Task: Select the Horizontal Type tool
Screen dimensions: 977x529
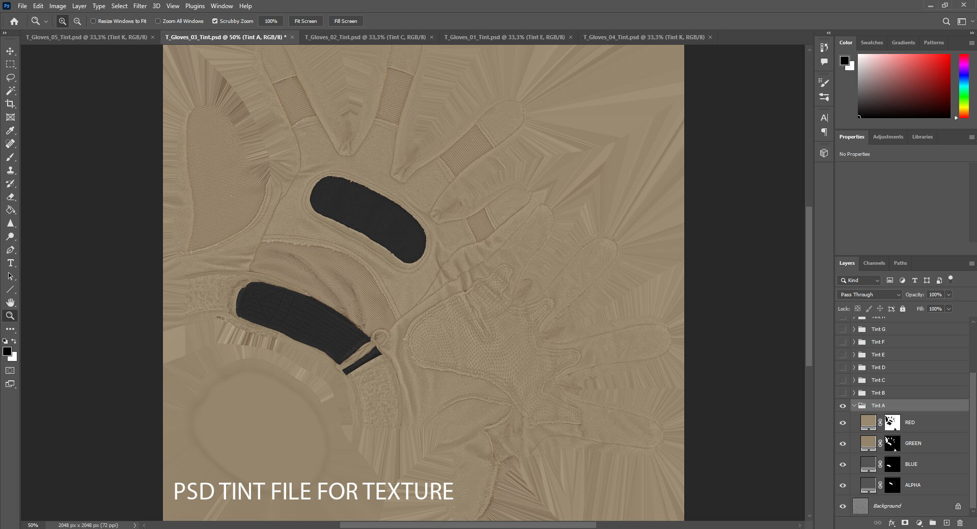Action: coord(10,263)
